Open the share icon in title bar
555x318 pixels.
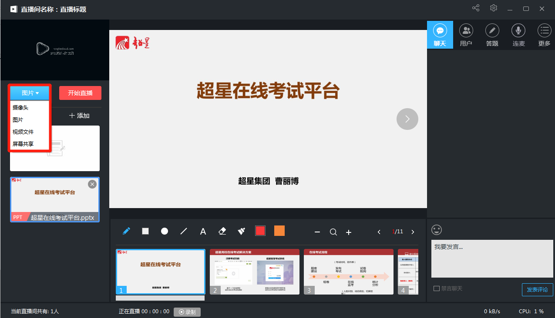point(476,8)
